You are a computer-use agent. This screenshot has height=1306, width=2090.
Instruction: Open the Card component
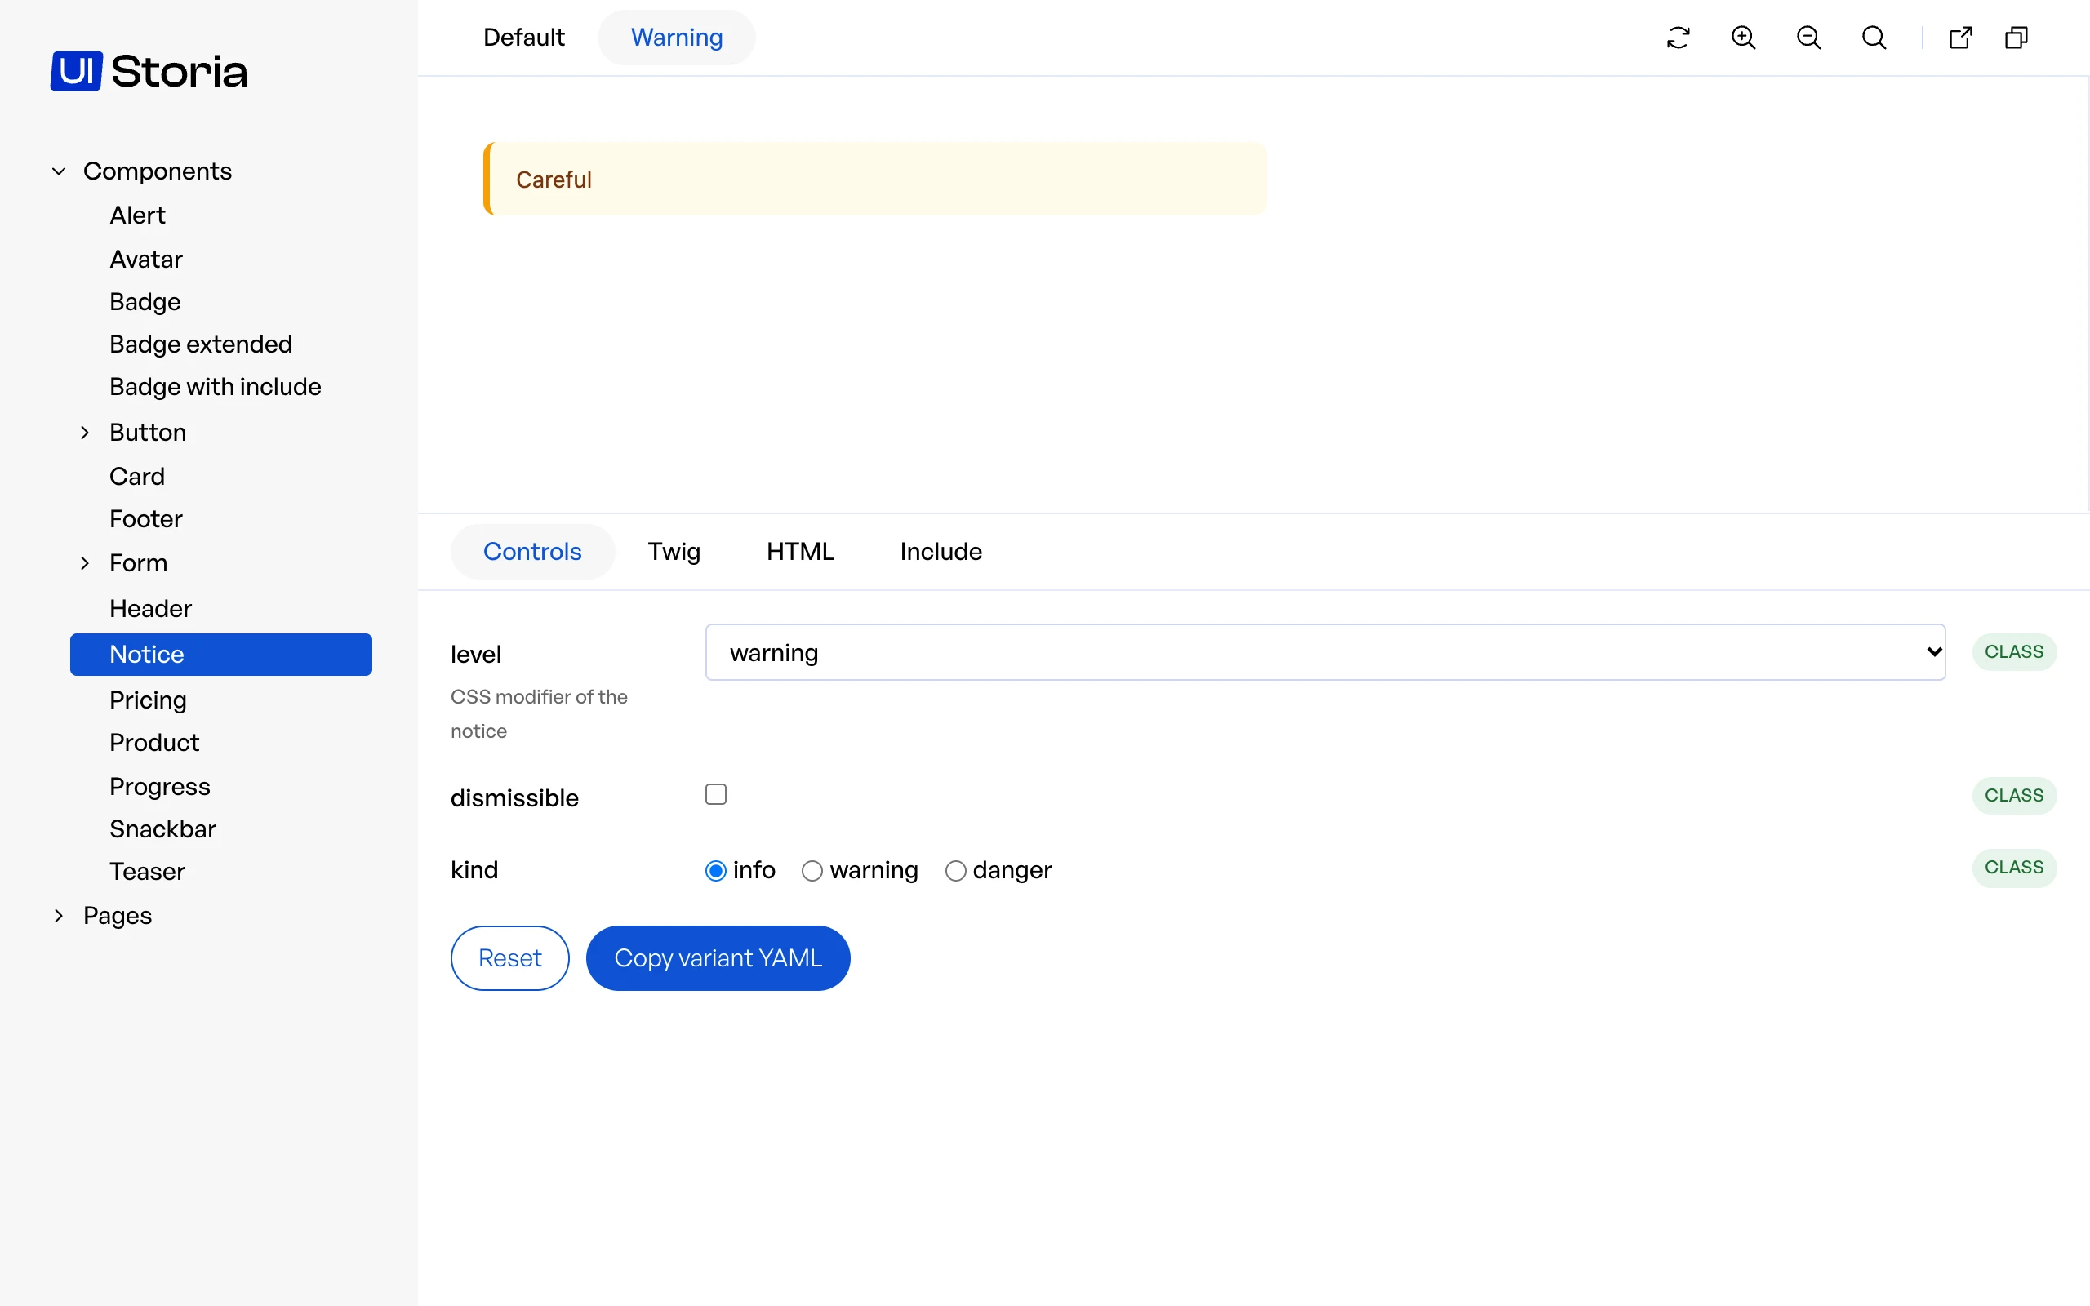point(136,476)
